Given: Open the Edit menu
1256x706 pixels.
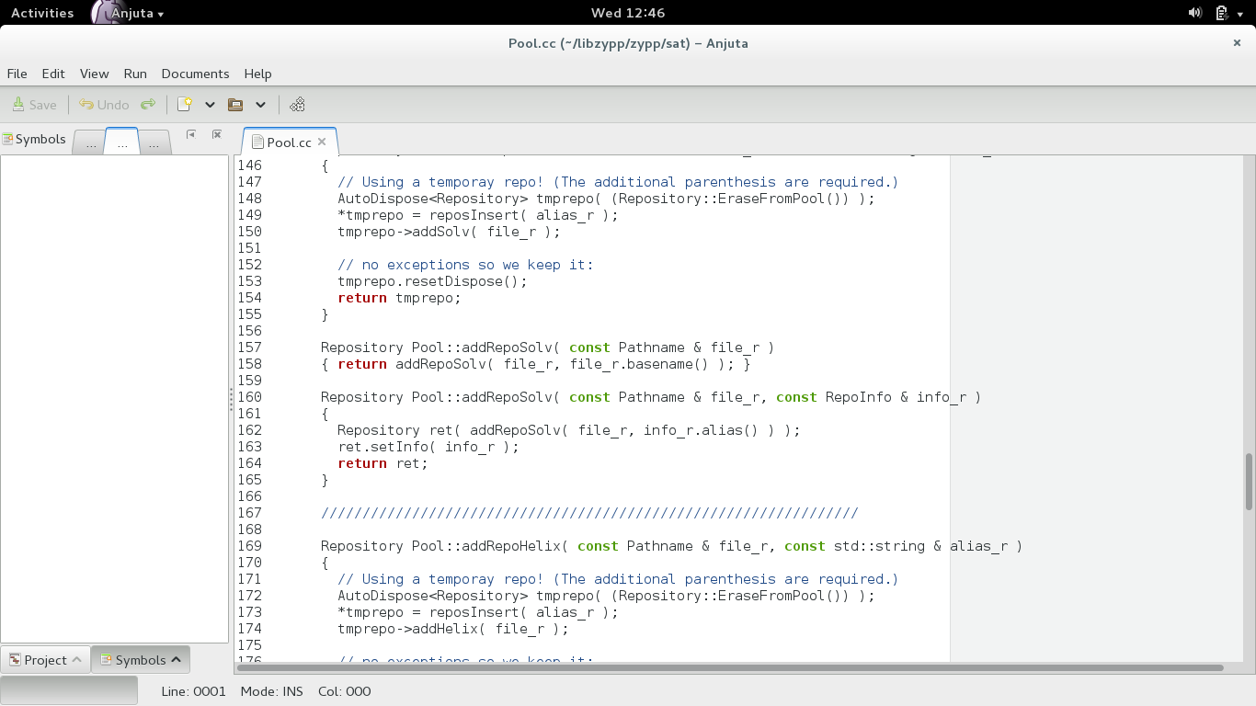Looking at the screenshot, I should click(53, 74).
